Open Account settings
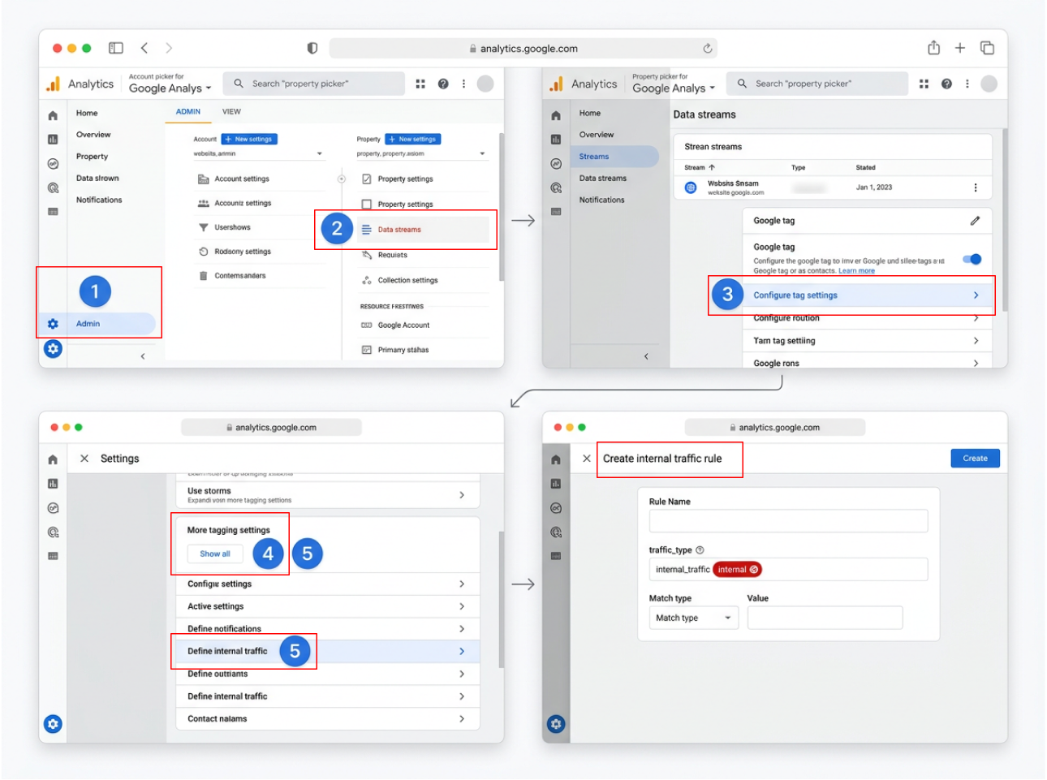 (242, 179)
